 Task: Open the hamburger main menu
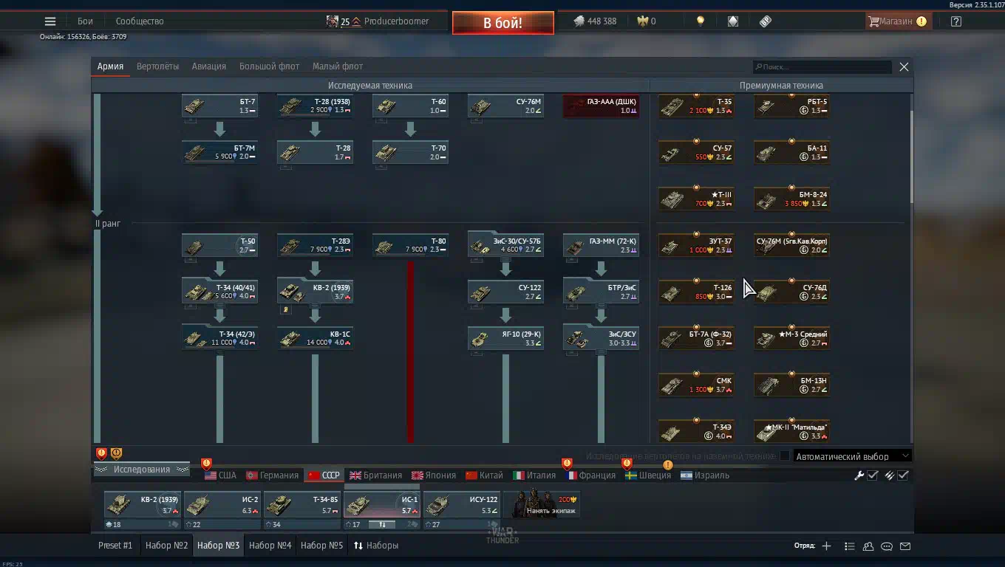pos(50,21)
